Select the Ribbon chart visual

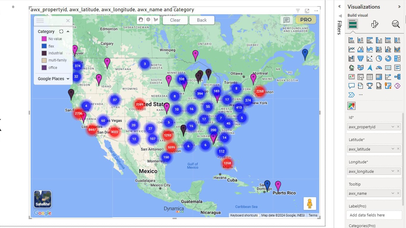[397, 49]
